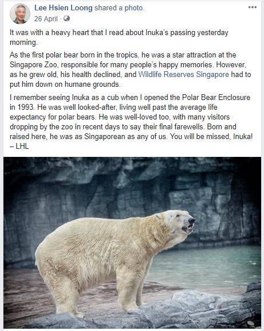Click the 26 April timestamp

click(46, 19)
